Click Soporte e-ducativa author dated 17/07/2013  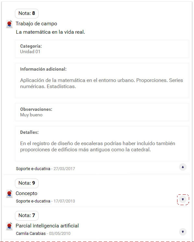tap(33, 201)
